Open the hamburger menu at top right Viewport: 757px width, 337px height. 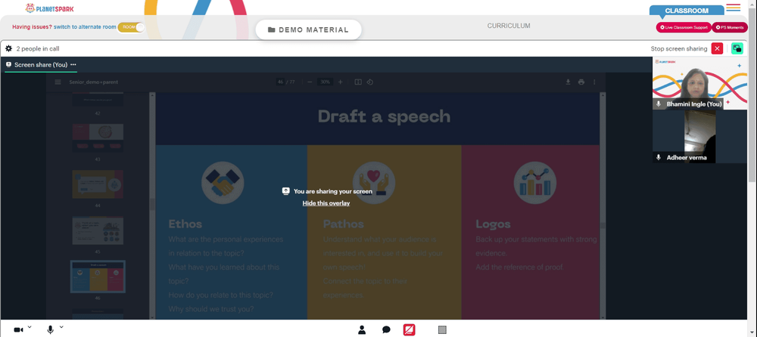point(733,8)
